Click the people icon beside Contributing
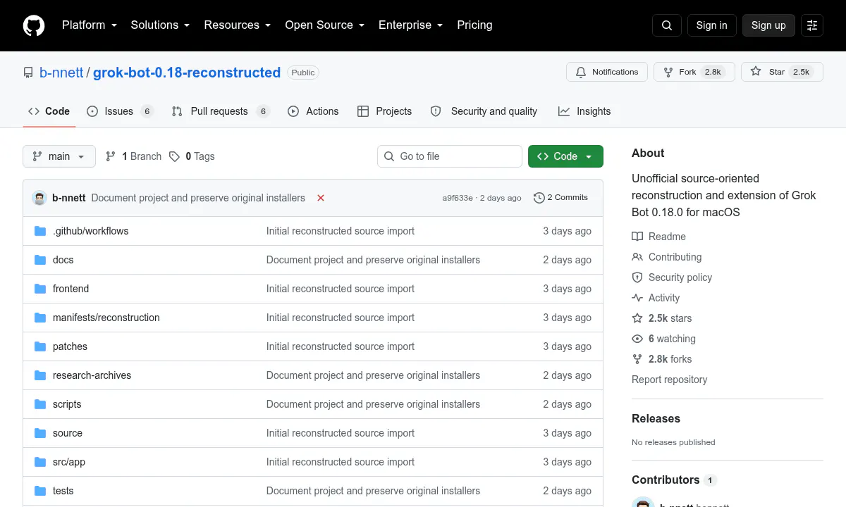This screenshot has height=507, width=846. pyautogui.click(x=637, y=257)
